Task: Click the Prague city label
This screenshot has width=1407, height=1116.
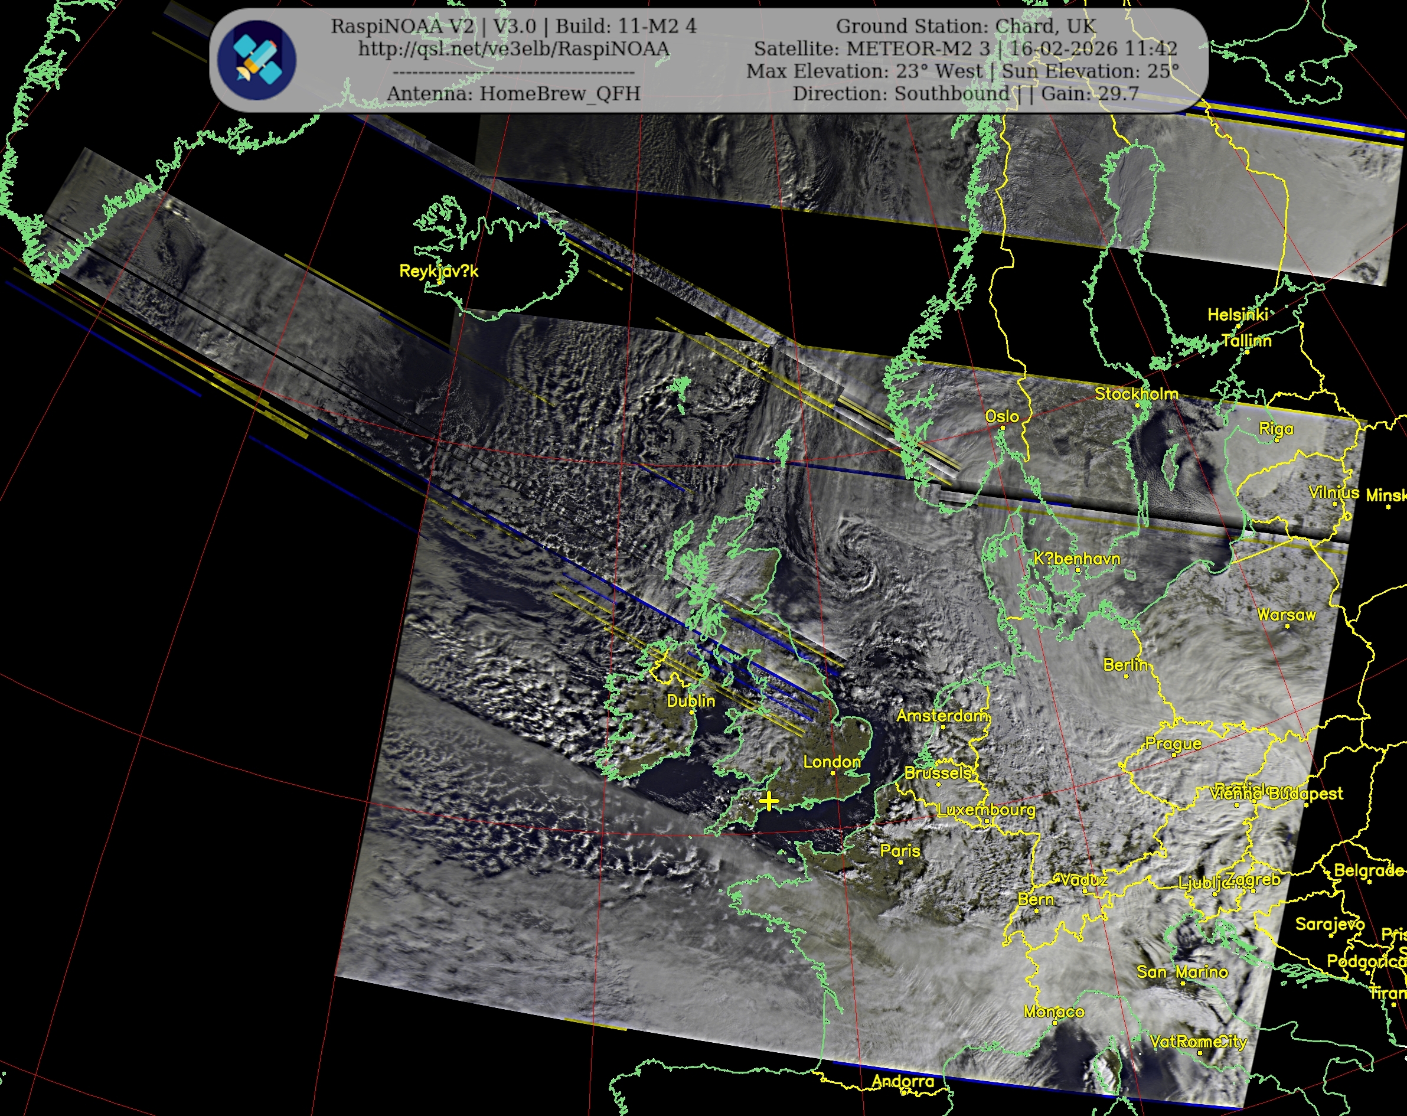Action: click(1173, 743)
